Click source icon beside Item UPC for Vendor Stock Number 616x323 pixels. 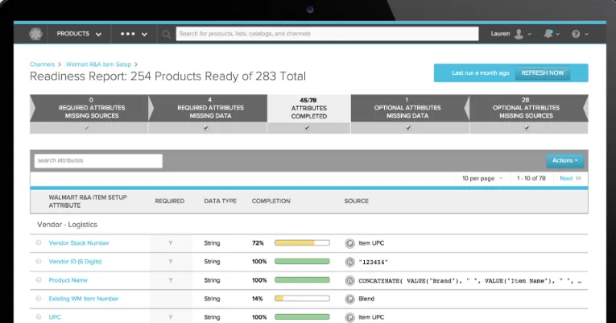click(x=349, y=243)
